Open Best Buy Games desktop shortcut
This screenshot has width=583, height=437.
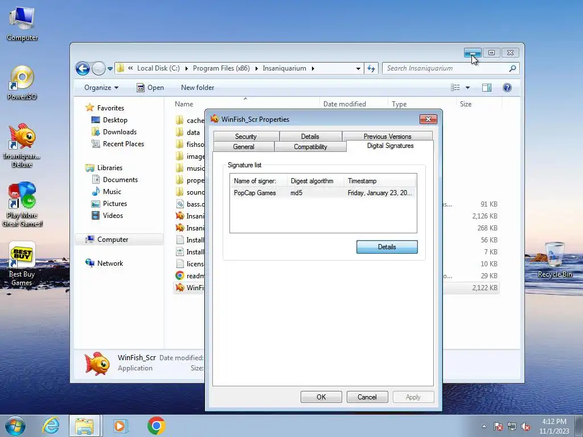(x=22, y=264)
